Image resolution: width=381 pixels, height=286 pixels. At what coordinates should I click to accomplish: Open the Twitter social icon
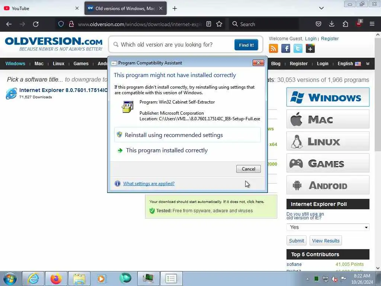coord(298,48)
